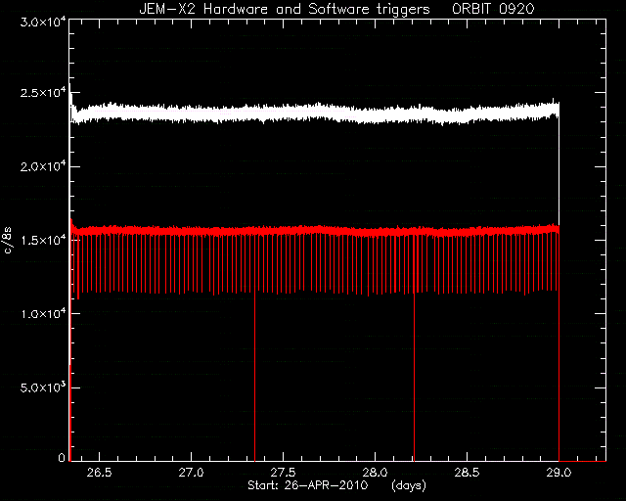The image size is (626, 501).
Task: Click the 3.0×10⁴ y-axis label
Action: (x=42, y=22)
